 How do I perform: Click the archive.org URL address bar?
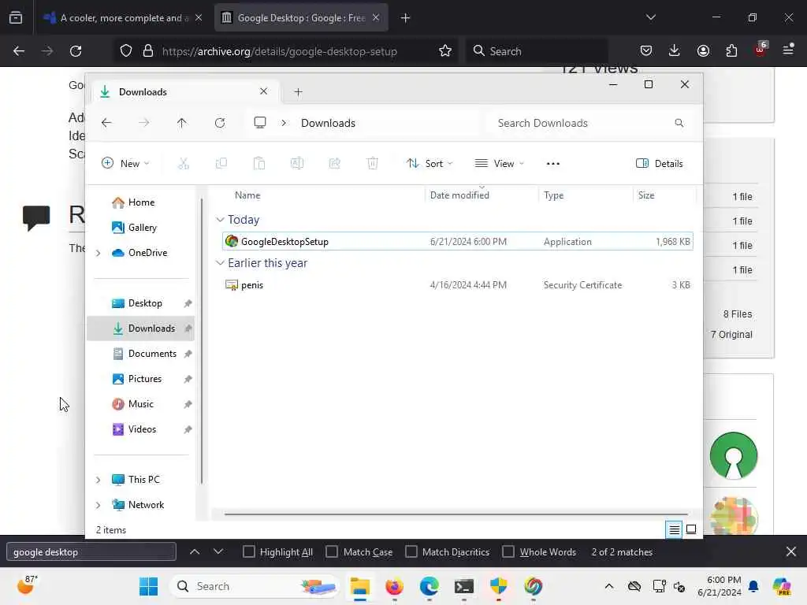click(280, 51)
